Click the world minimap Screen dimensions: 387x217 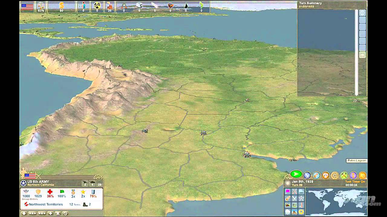pyautogui.click(x=336, y=202)
